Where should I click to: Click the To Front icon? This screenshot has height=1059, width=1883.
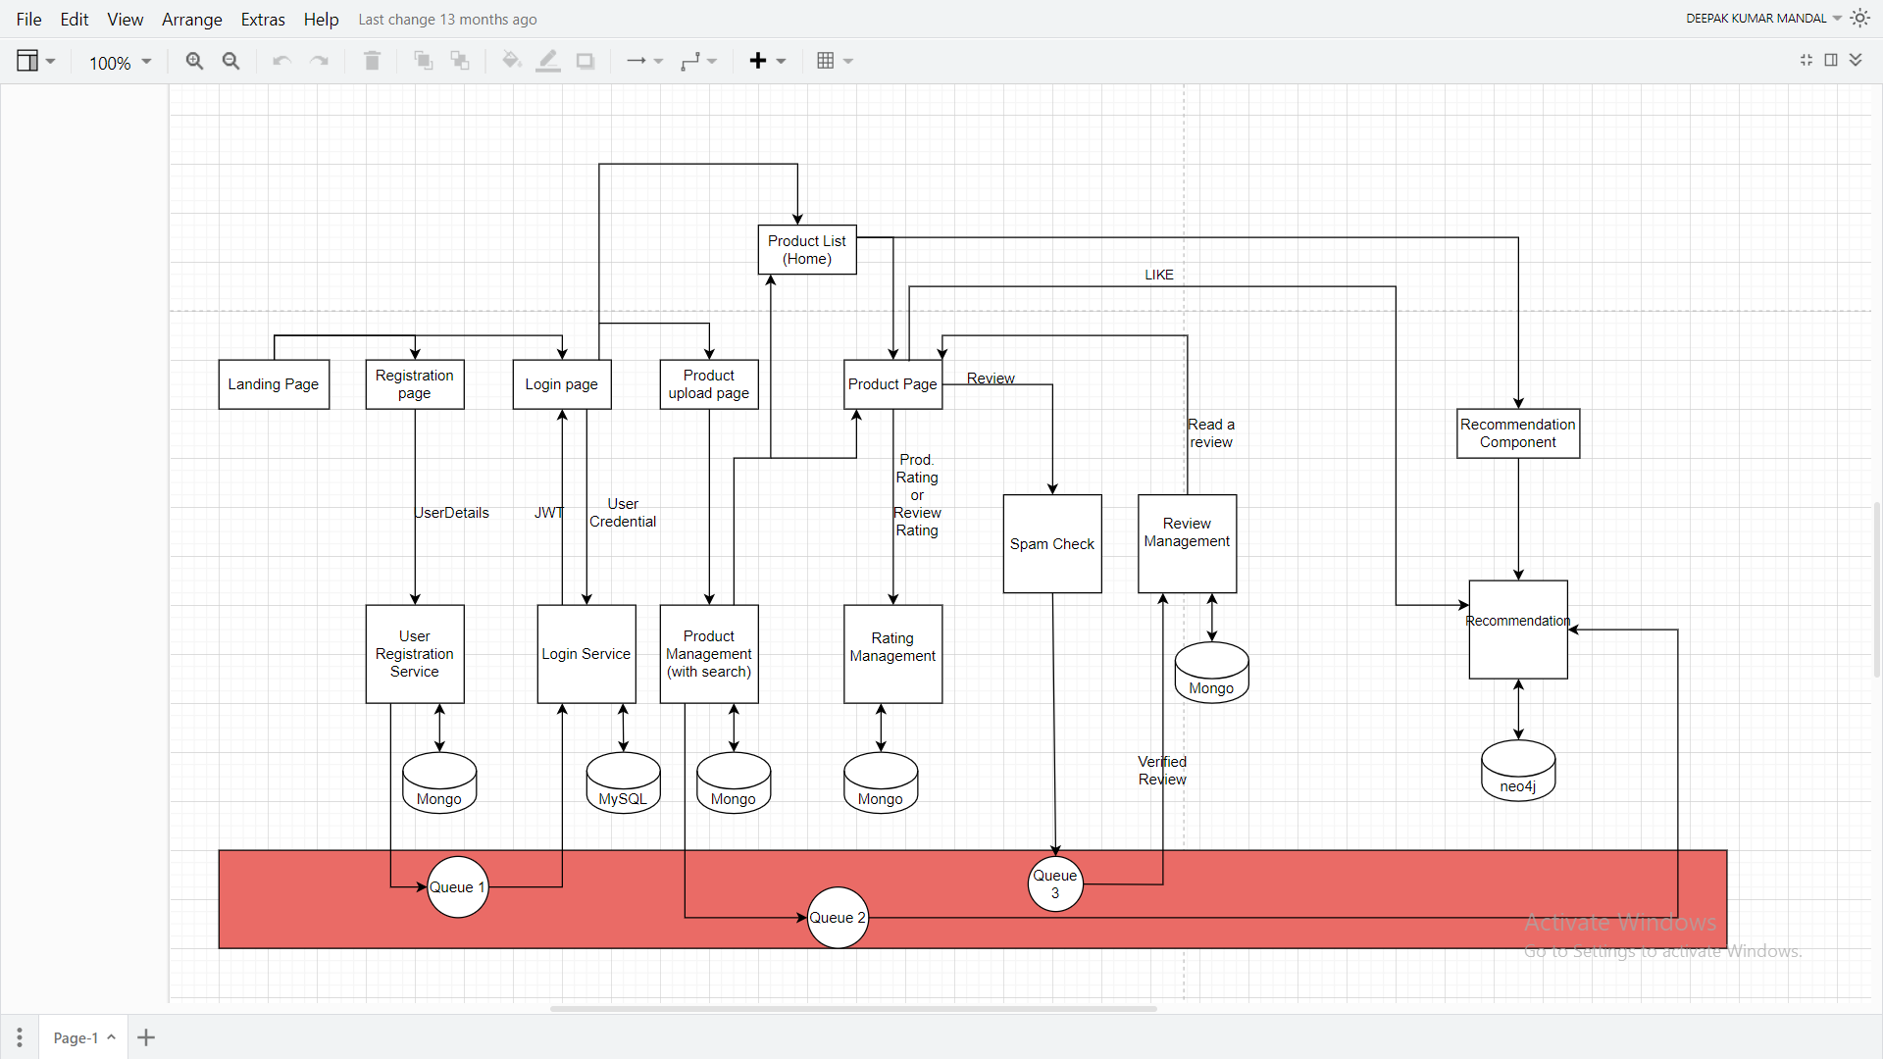[x=423, y=61]
